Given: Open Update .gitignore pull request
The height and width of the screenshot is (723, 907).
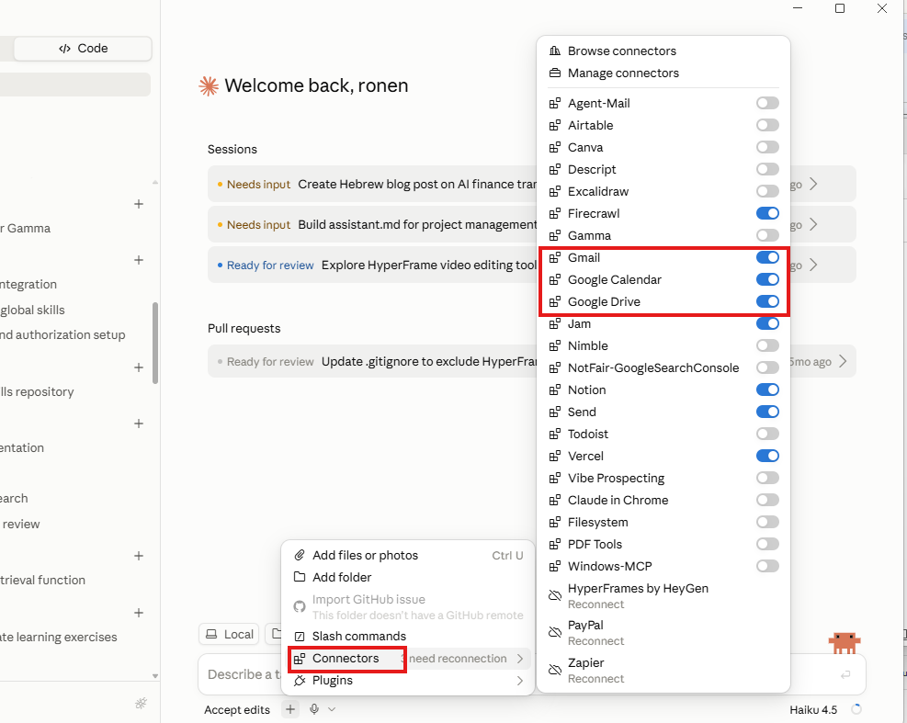Looking at the screenshot, I should (372, 362).
